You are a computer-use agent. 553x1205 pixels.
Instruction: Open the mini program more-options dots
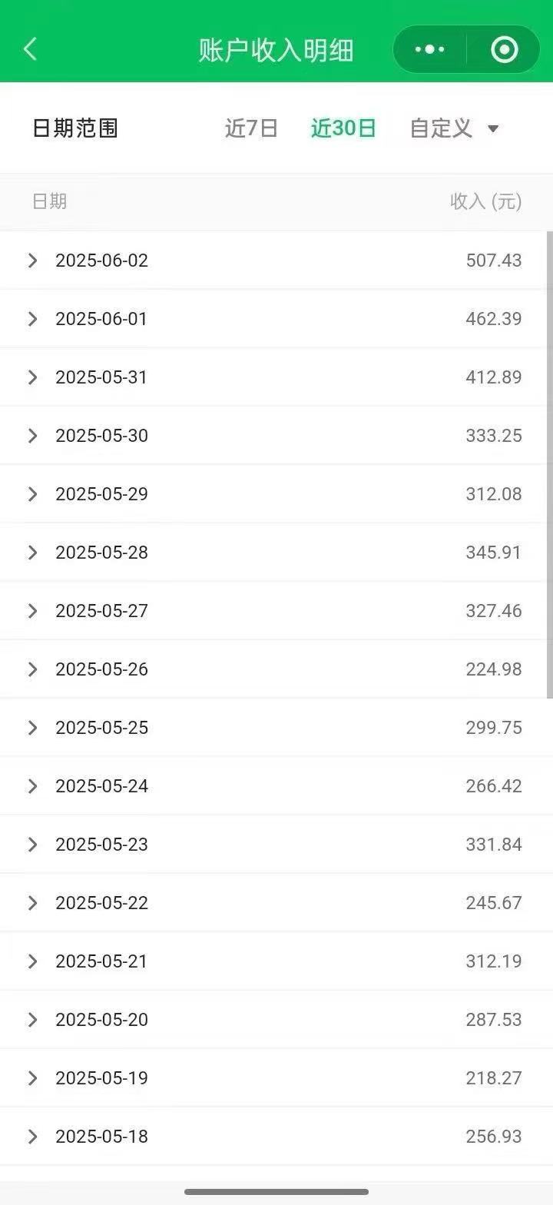[x=429, y=50]
